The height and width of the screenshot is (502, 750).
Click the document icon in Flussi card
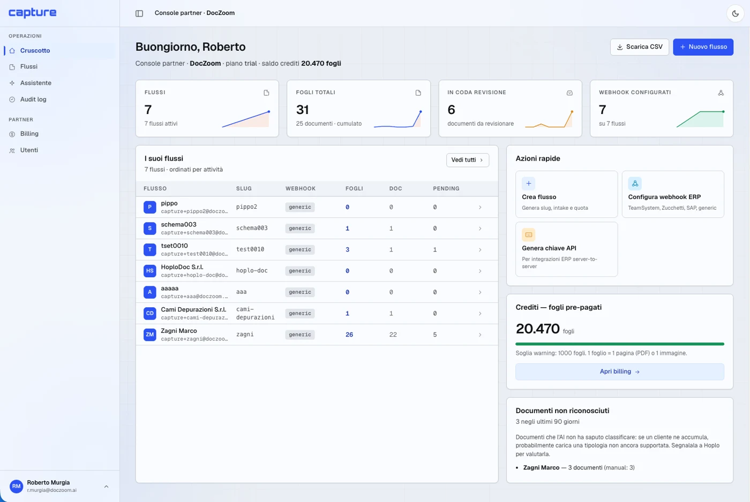click(266, 93)
